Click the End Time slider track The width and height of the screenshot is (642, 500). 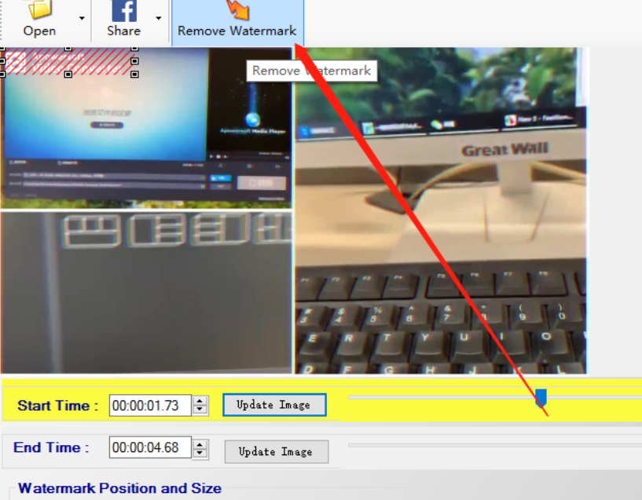[495, 445]
